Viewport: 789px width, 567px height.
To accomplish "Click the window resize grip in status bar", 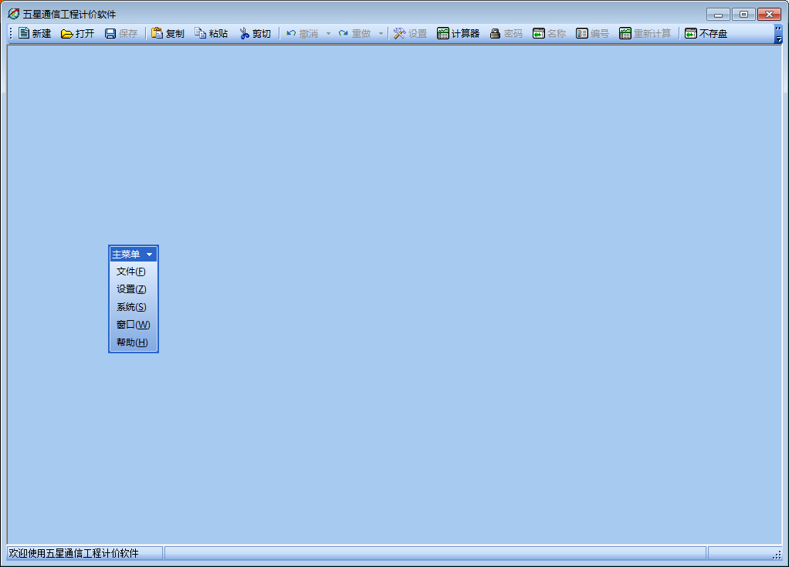I will coord(777,555).
